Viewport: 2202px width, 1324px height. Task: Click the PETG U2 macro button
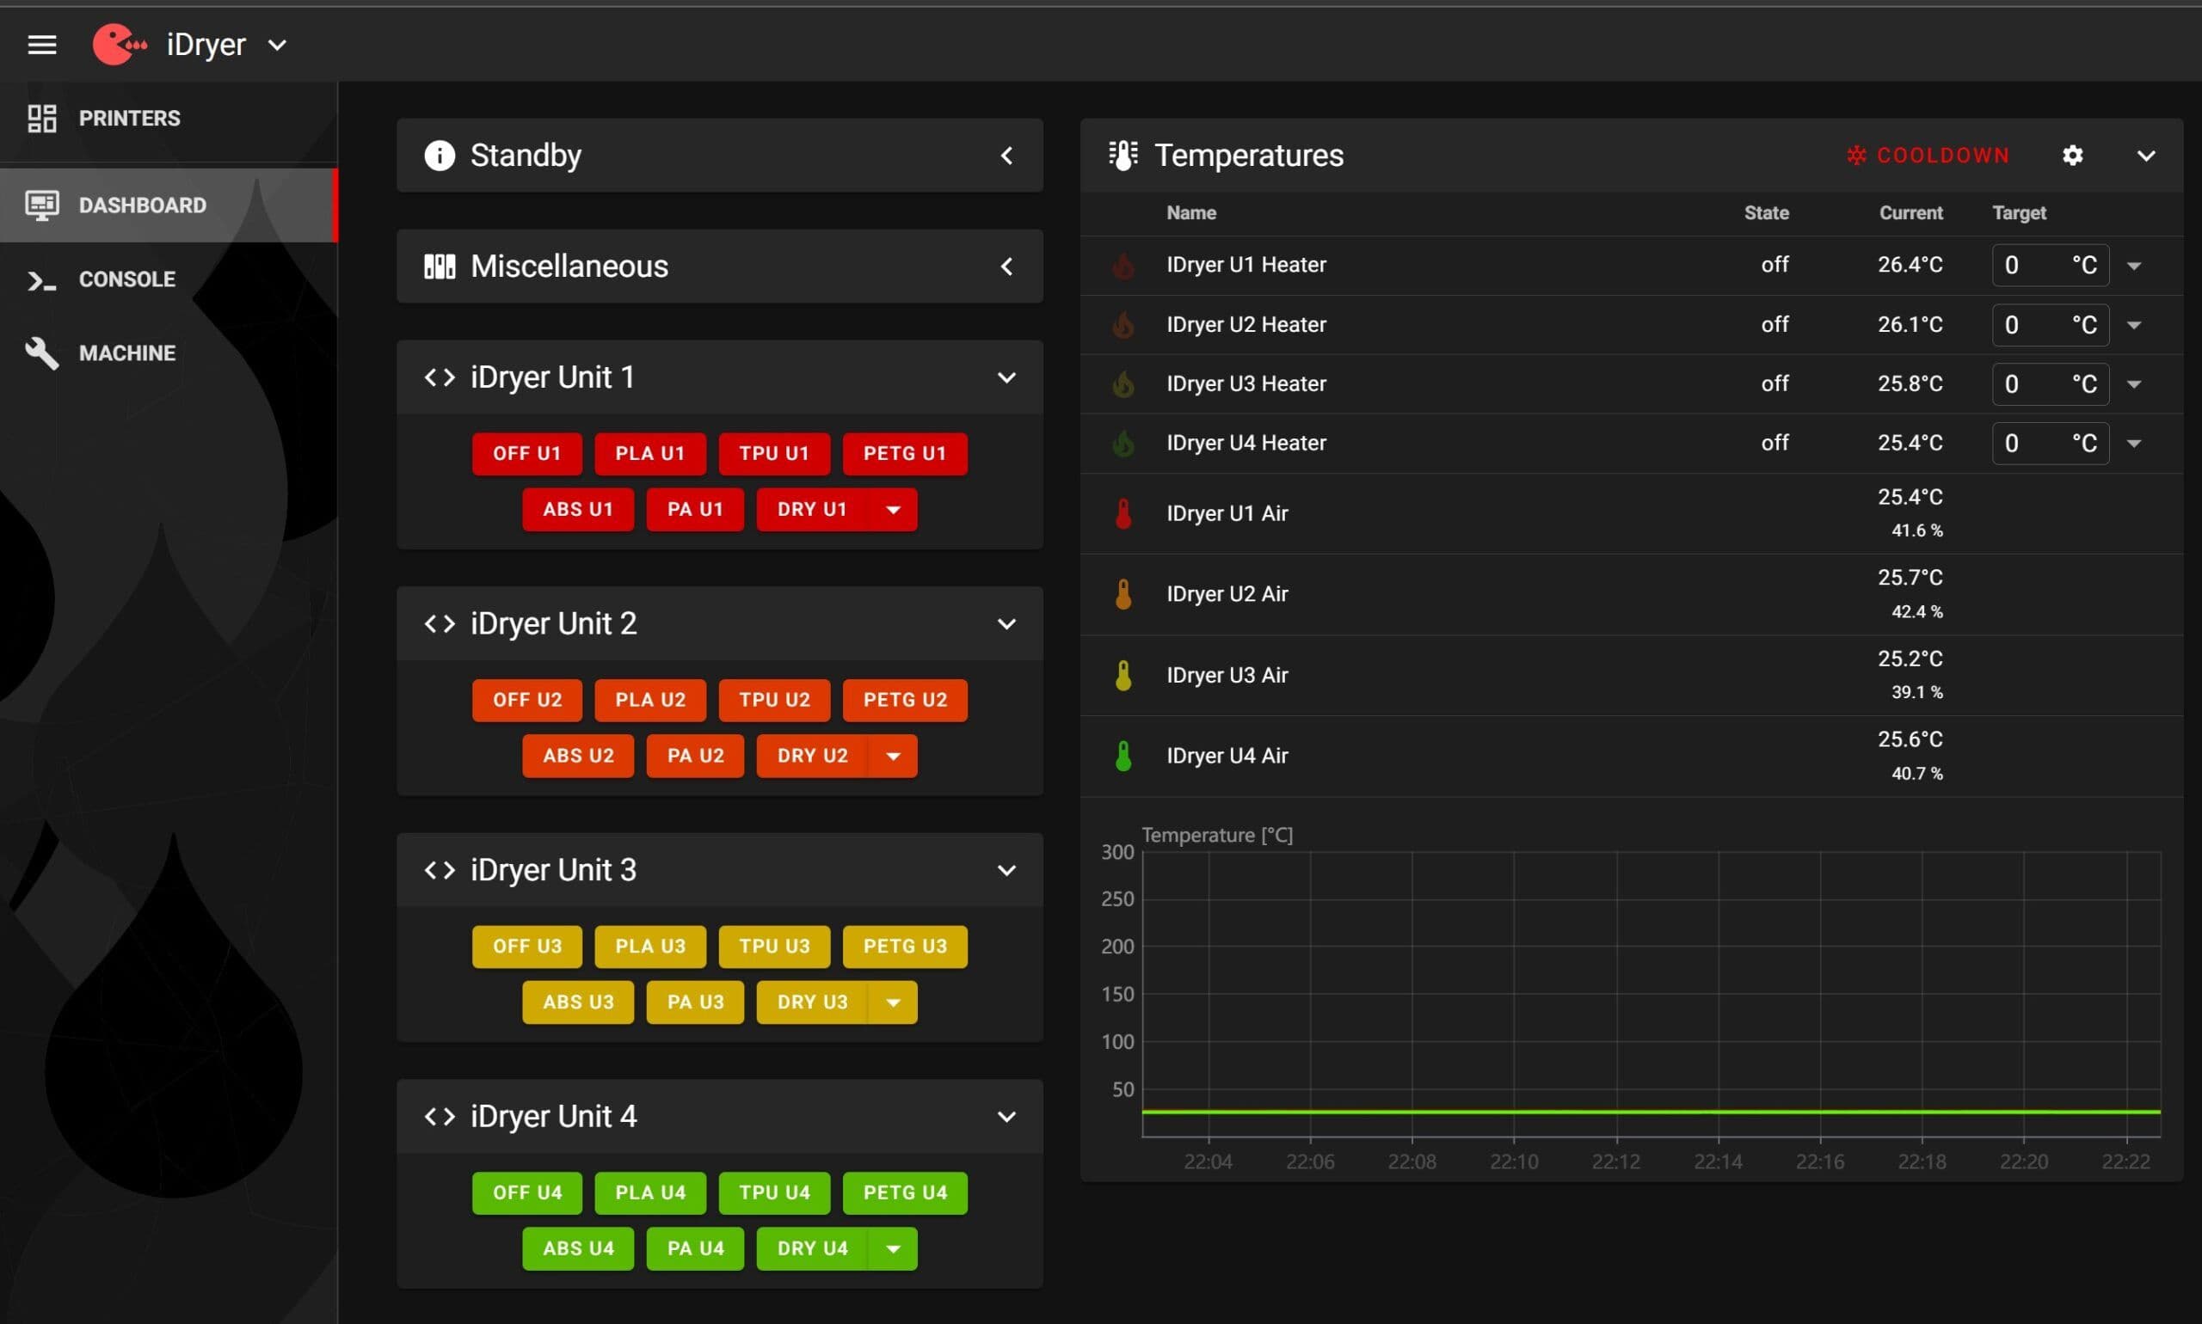905,701
